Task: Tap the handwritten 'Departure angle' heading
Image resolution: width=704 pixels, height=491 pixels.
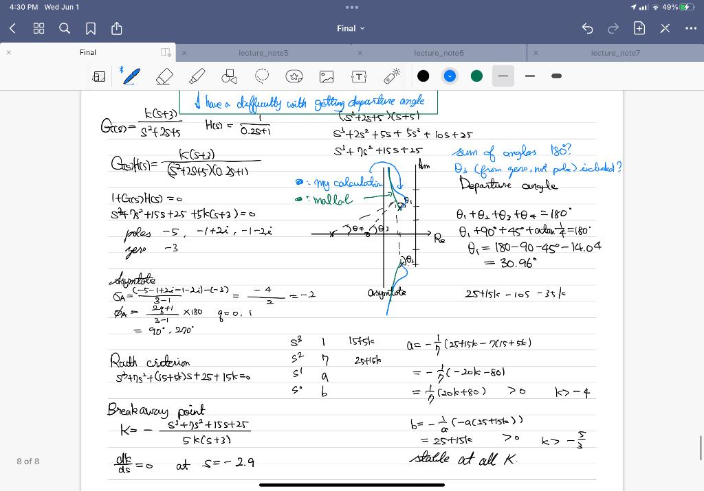Action: tap(509, 185)
